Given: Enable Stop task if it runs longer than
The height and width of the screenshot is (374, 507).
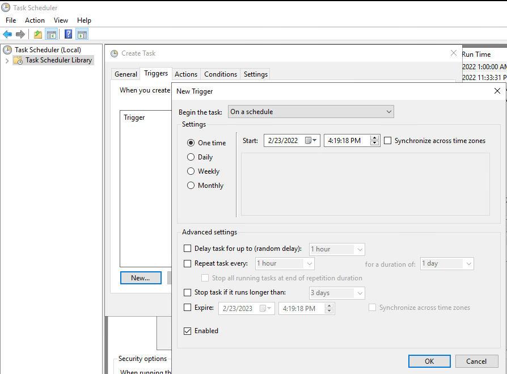Looking at the screenshot, I should [x=187, y=292].
